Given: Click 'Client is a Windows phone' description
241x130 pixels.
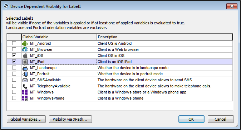Looking at the screenshot, I should click(x=121, y=98).
